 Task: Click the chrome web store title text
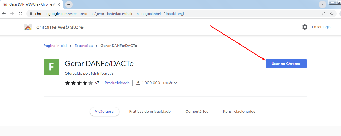point(60,27)
